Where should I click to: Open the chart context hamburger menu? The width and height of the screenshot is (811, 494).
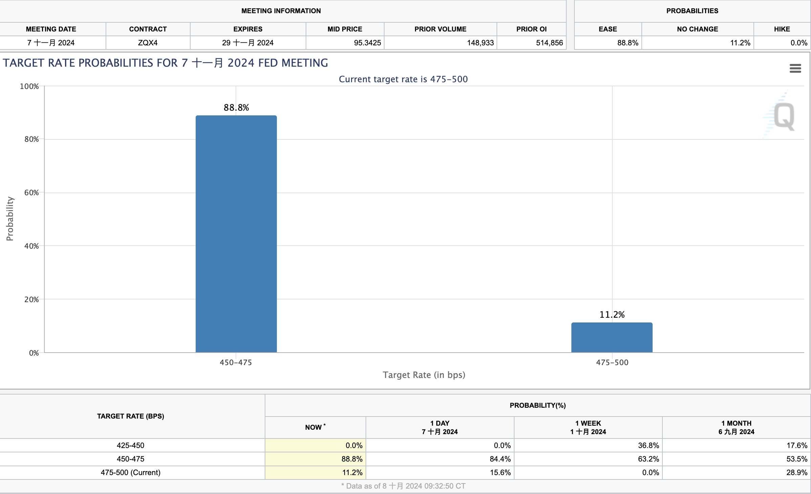(795, 68)
